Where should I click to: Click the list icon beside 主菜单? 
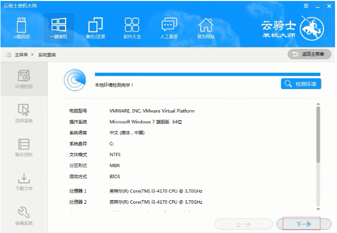point(8,55)
